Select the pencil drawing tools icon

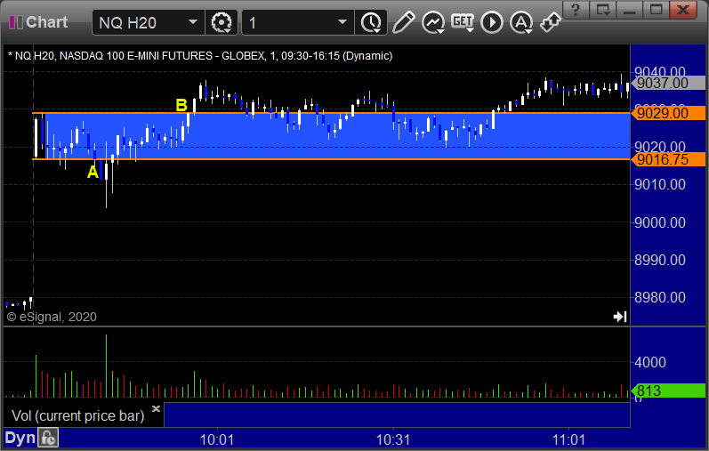coord(403,22)
